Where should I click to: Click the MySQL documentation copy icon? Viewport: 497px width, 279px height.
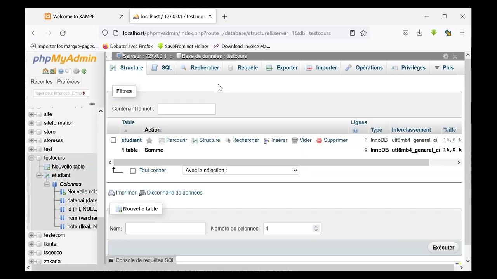(68, 71)
